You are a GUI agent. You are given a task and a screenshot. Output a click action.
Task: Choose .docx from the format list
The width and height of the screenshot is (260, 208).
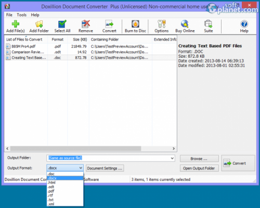pos(65,178)
